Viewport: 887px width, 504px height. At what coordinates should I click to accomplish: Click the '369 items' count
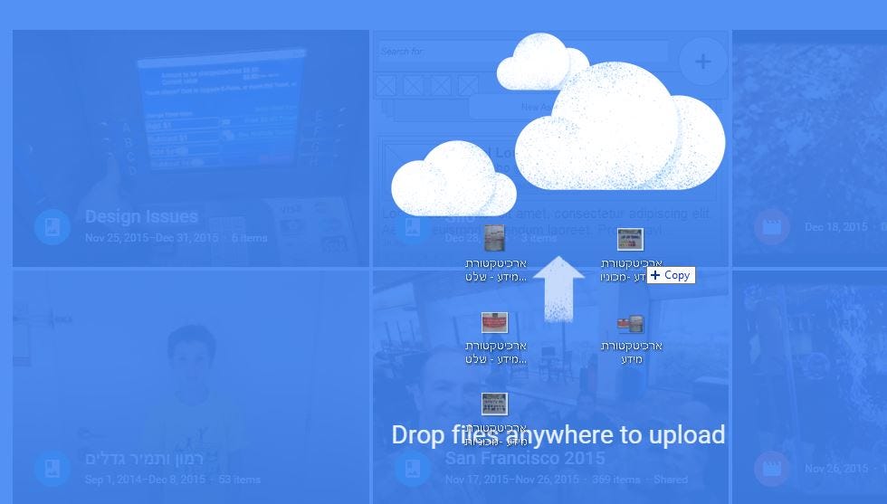coord(616,479)
